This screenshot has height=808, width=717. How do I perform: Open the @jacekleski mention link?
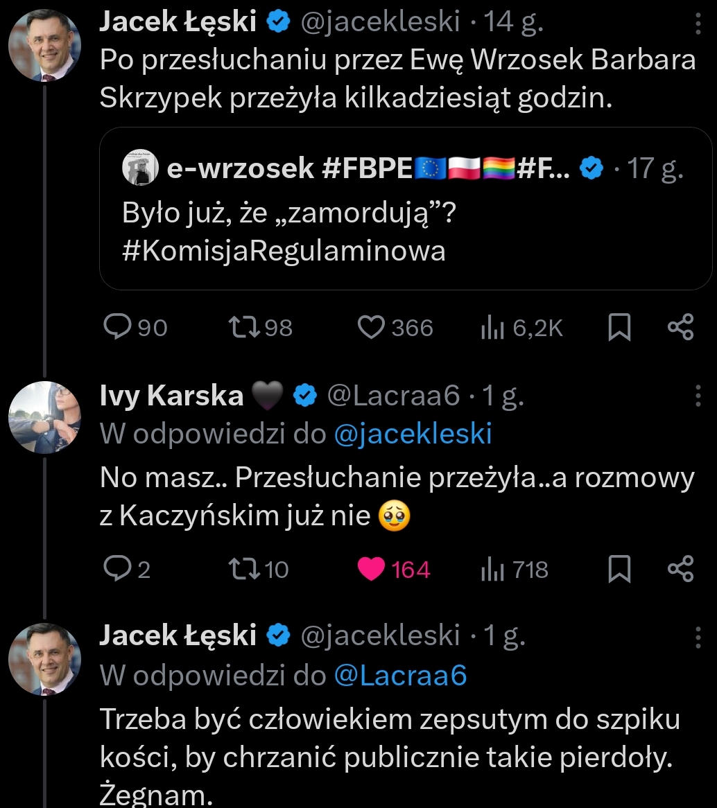pos(413,434)
